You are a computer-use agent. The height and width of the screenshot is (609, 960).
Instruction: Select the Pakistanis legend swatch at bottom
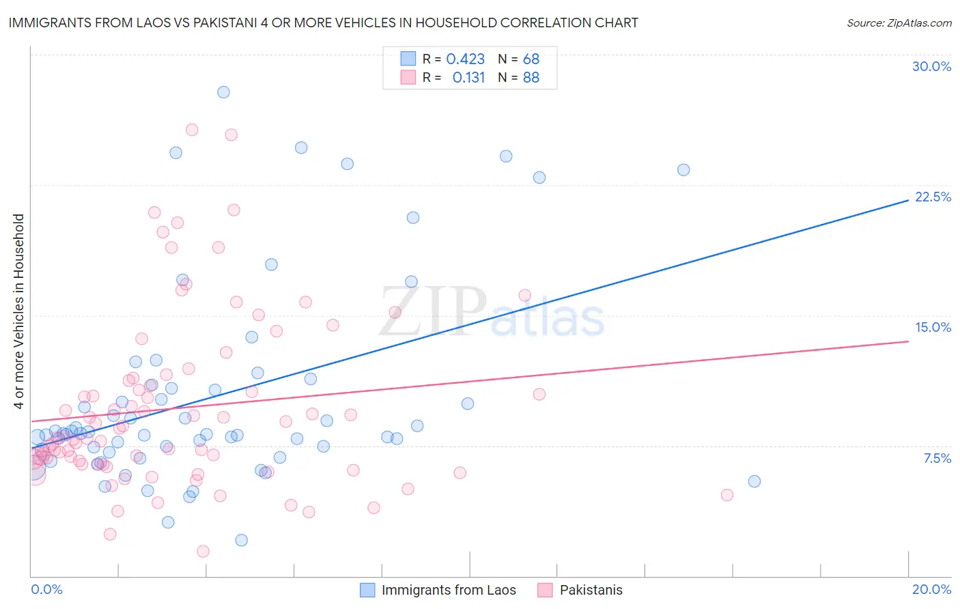pyautogui.click(x=545, y=590)
